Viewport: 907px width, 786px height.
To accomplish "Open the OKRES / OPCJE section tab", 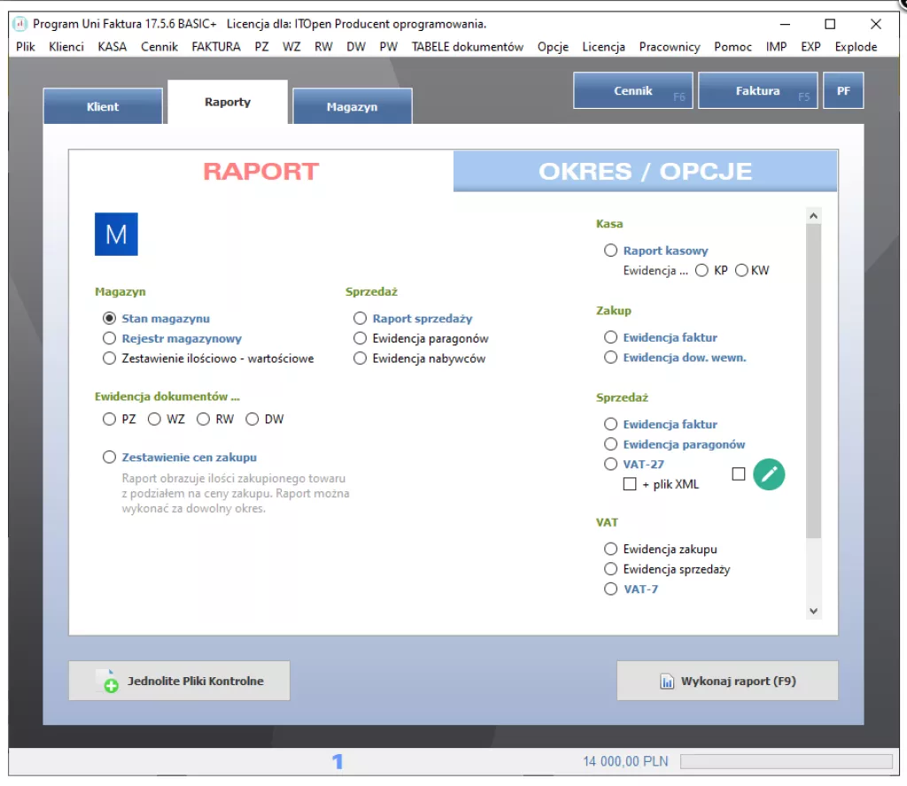I will pyautogui.click(x=646, y=171).
